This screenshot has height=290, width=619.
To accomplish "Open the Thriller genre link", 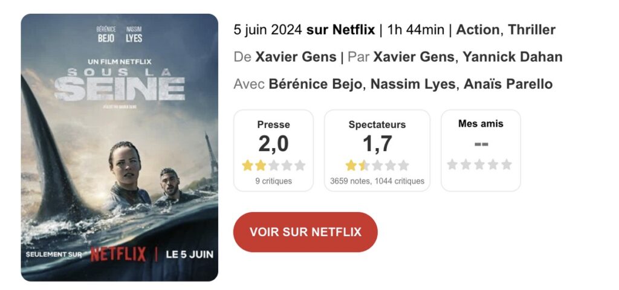I will (531, 29).
